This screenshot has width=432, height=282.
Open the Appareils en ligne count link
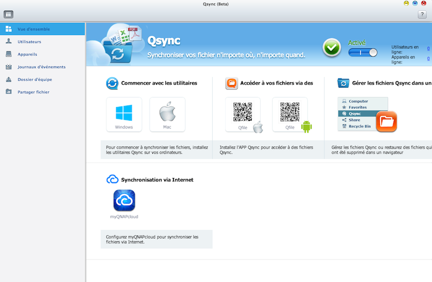point(428,59)
